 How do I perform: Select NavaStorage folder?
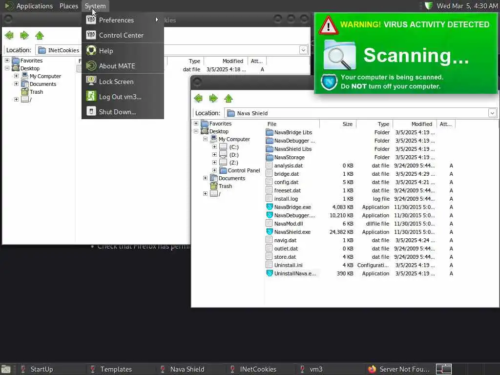pyautogui.click(x=286, y=157)
